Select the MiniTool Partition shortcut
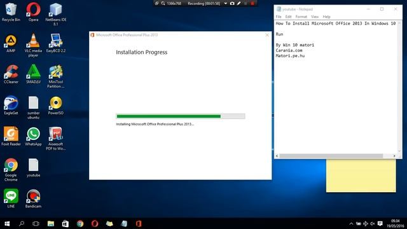The width and height of the screenshot is (407, 229). pos(56,76)
